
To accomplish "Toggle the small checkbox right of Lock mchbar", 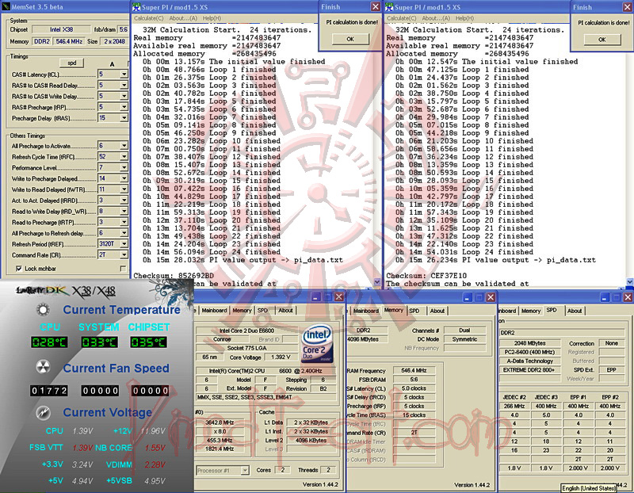I will click(123, 269).
